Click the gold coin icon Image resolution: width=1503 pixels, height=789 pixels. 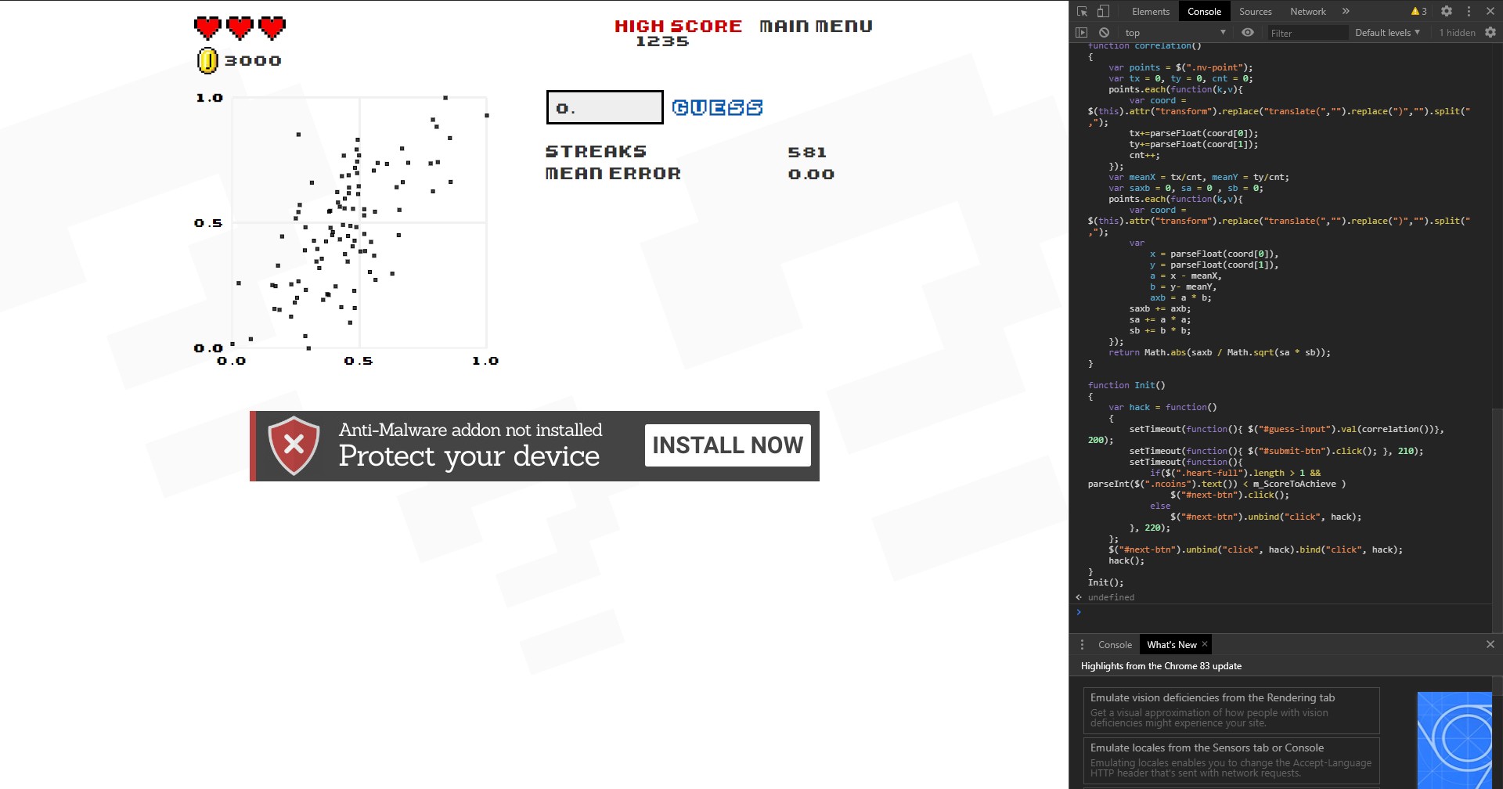[x=207, y=60]
